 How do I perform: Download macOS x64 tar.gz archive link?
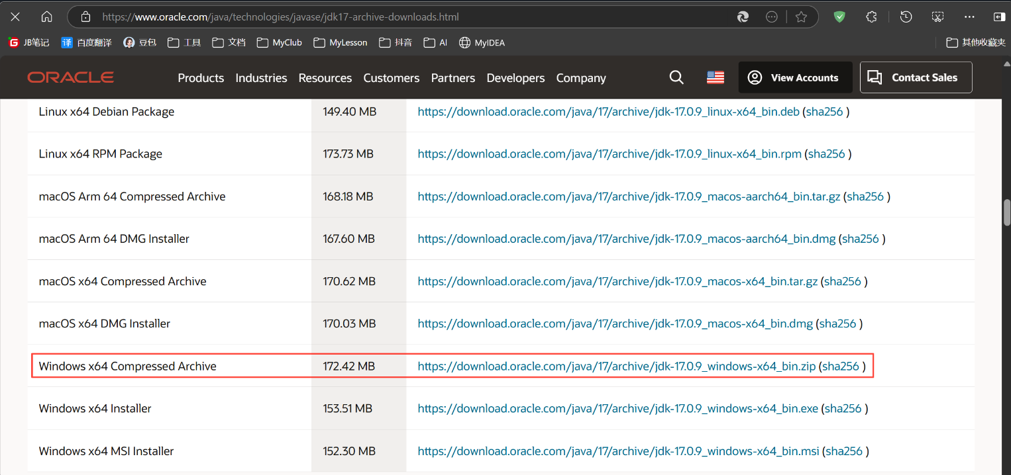pos(617,281)
